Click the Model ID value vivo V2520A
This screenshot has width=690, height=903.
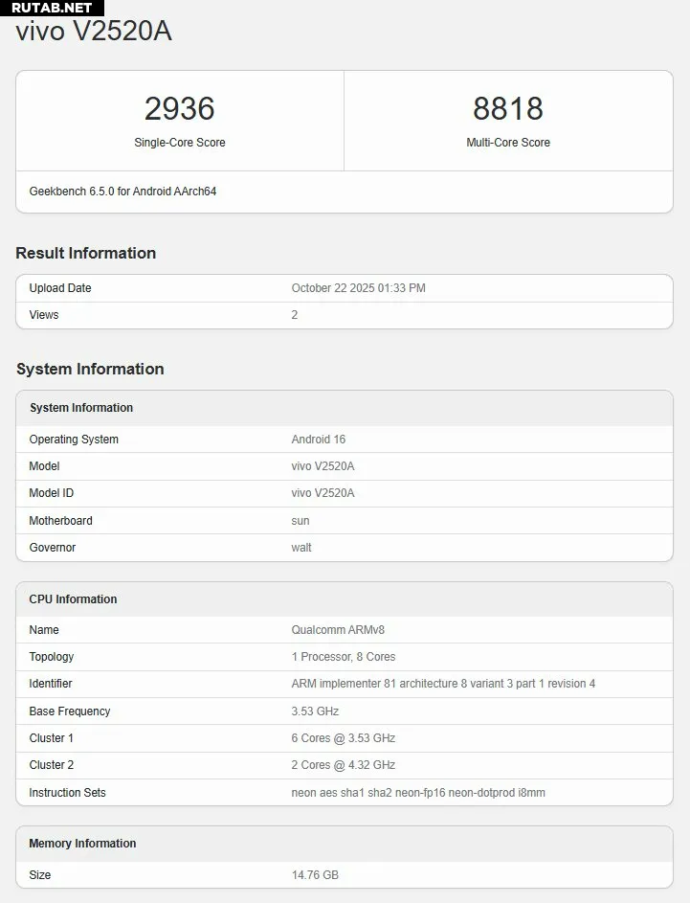click(323, 493)
